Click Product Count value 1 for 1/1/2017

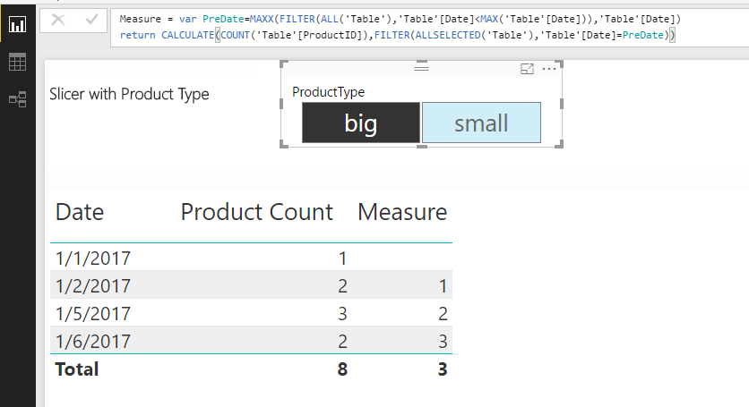coord(342,259)
